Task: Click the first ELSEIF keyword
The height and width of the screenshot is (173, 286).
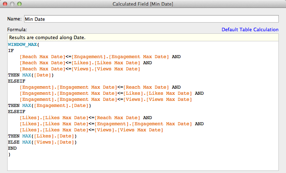Action: (x=15, y=81)
